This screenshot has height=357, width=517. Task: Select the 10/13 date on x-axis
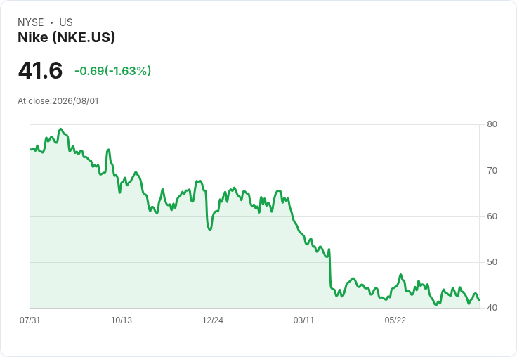pyautogui.click(x=122, y=320)
